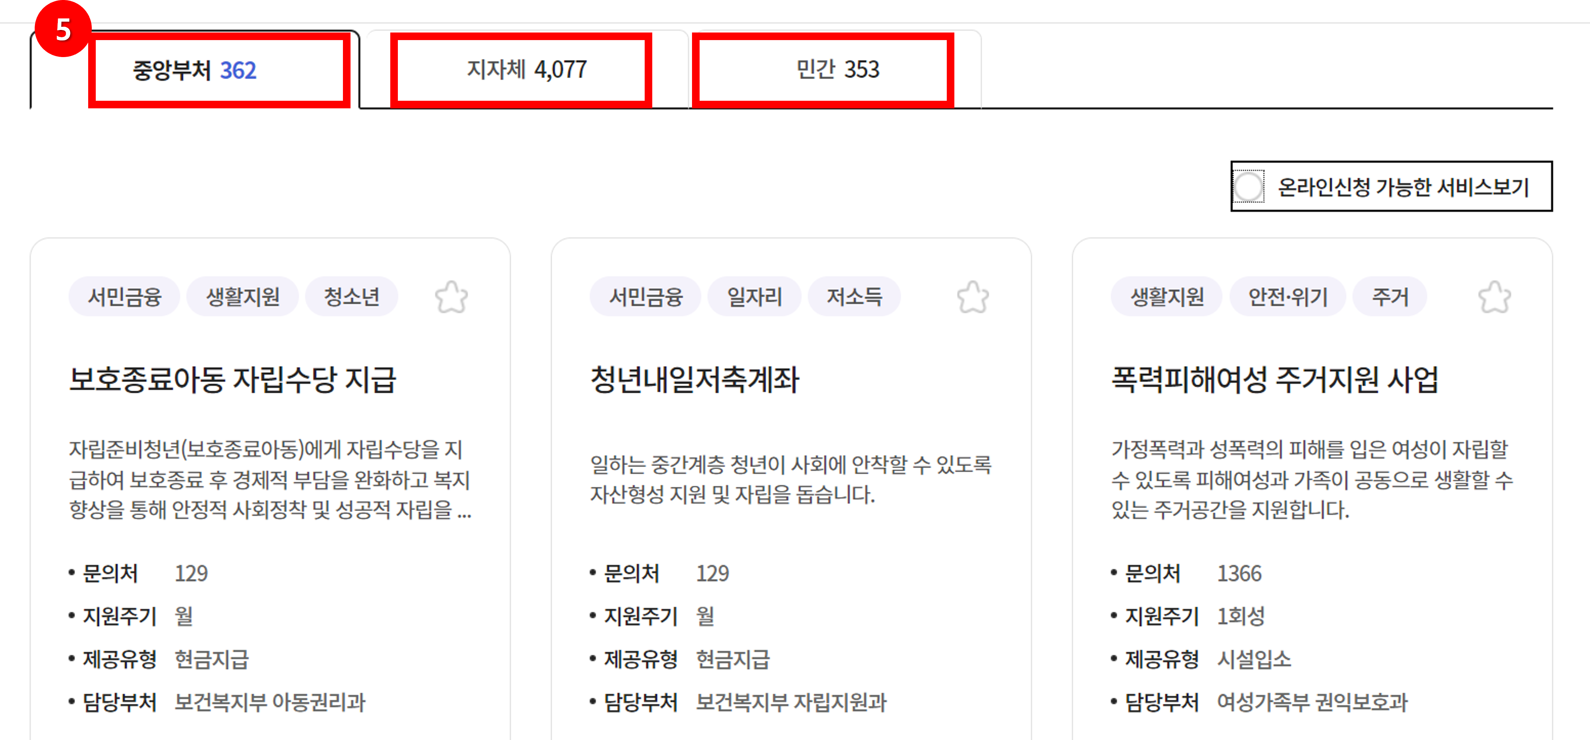Click 생활지원 tag on third card

(x=1166, y=297)
